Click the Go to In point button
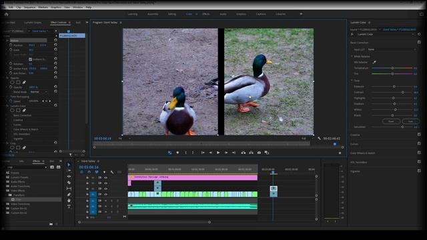Image resolution: width=427 pixels, height=240 pixels. tap(203, 153)
